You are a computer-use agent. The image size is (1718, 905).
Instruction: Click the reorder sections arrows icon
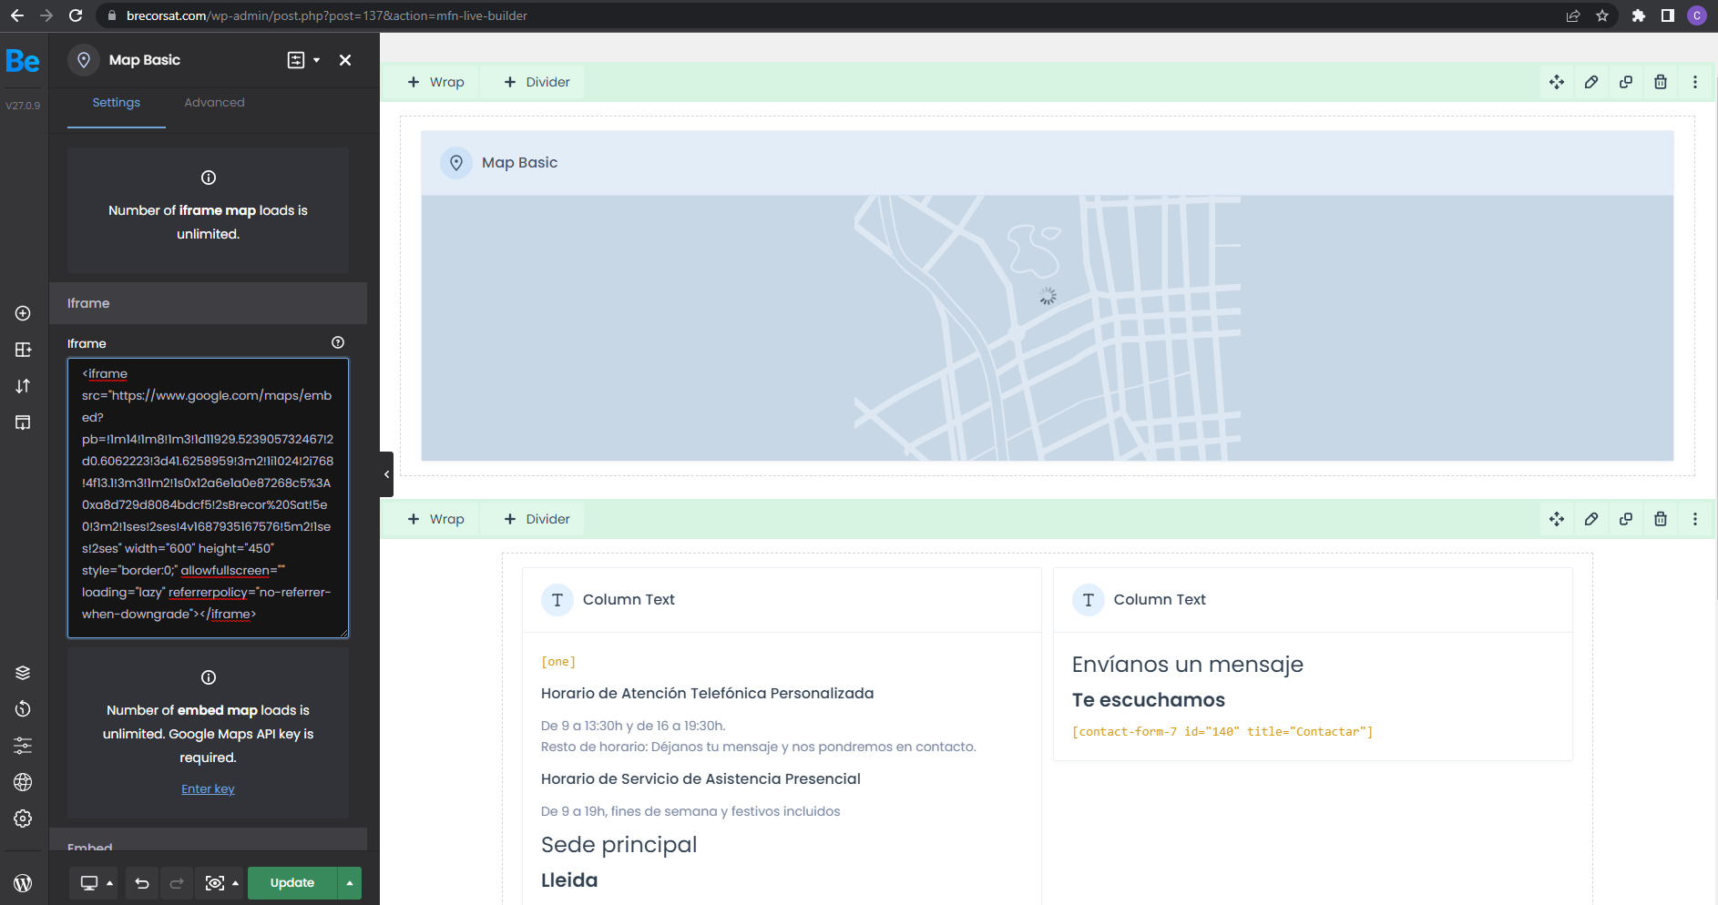(23, 386)
